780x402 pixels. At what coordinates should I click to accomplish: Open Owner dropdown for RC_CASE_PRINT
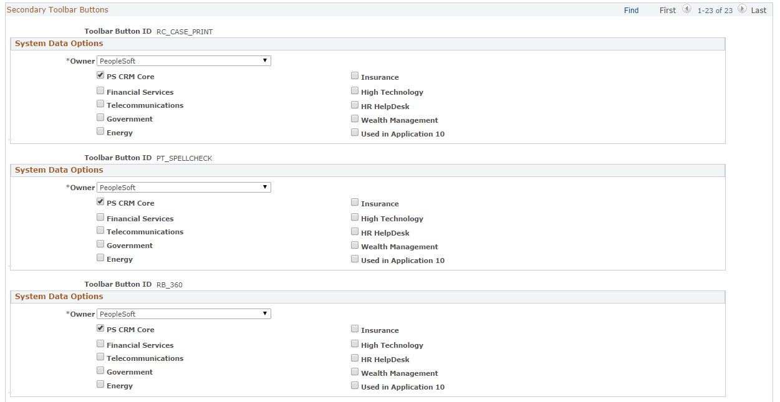(x=184, y=61)
